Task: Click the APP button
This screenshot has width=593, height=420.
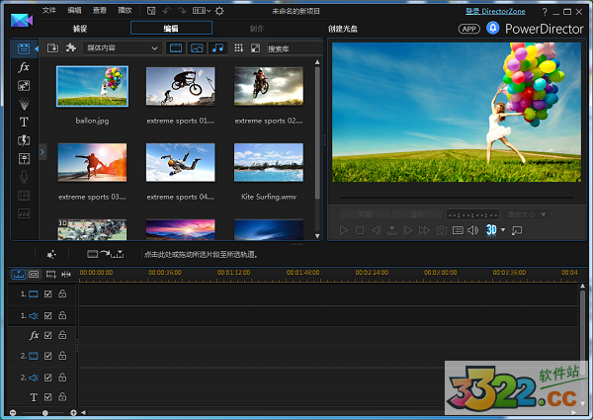Action: coord(469,28)
